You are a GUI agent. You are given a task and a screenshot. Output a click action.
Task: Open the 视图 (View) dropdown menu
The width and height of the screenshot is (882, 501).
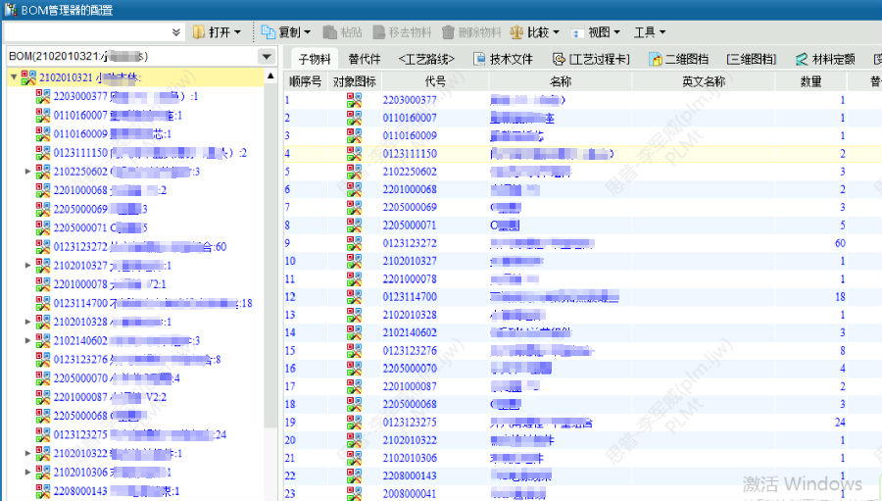point(597,32)
